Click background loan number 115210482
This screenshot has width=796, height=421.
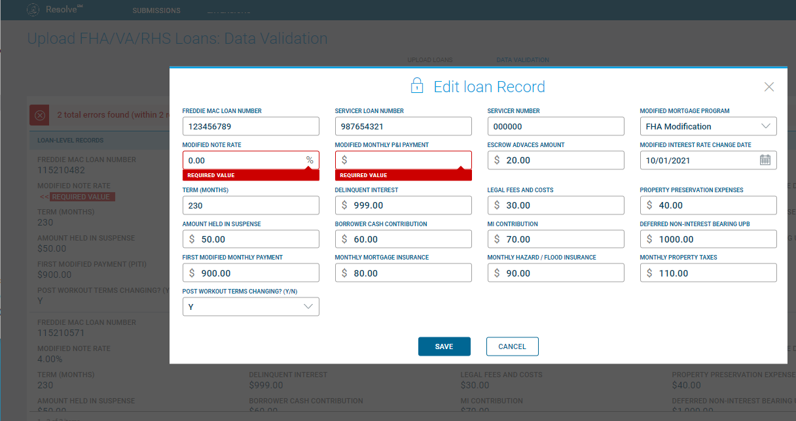pos(61,170)
